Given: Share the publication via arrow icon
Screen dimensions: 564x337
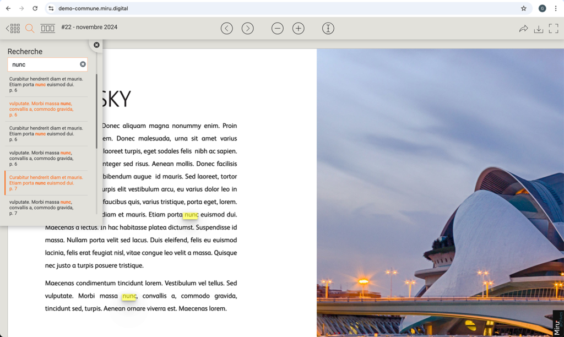Looking at the screenshot, I should [x=523, y=29].
